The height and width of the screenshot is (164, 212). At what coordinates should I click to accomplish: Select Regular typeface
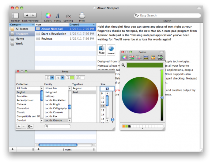tap(84, 88)
